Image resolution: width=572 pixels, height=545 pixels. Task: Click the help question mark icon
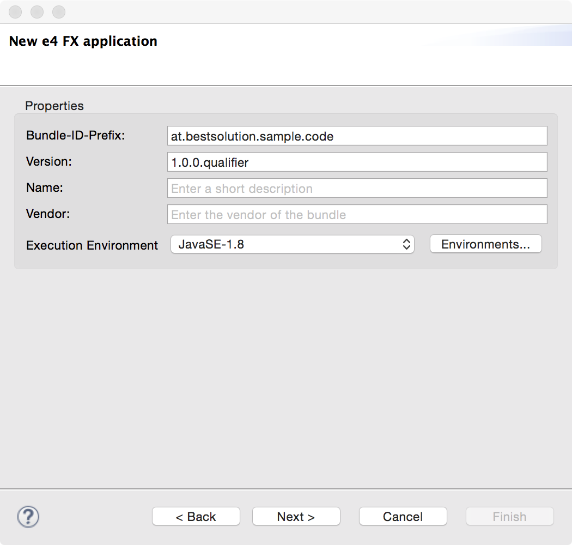pos(28,516)
